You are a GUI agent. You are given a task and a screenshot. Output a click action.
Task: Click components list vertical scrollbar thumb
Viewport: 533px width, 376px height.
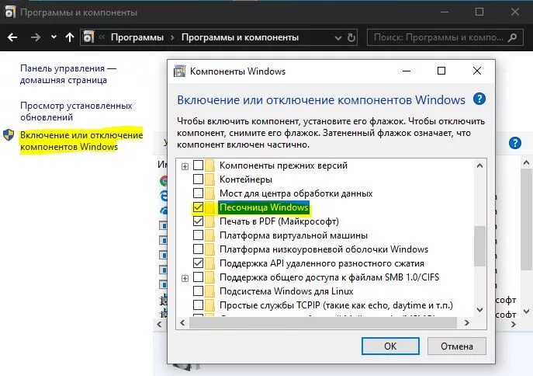[479, 246]
